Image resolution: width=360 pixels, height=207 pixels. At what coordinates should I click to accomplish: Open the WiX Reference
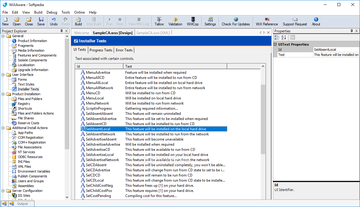[x=267, y=21]
